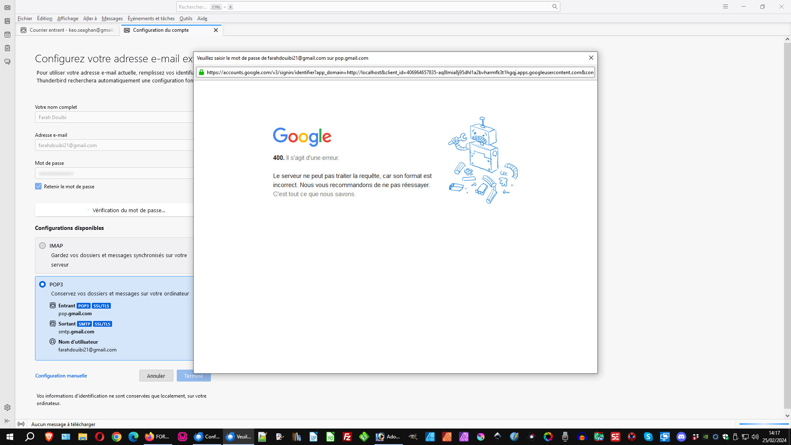The width and height of the screenshot is (791, 445).
Task: Open the Mail space icon in sidebar
Action: (7, 7)
